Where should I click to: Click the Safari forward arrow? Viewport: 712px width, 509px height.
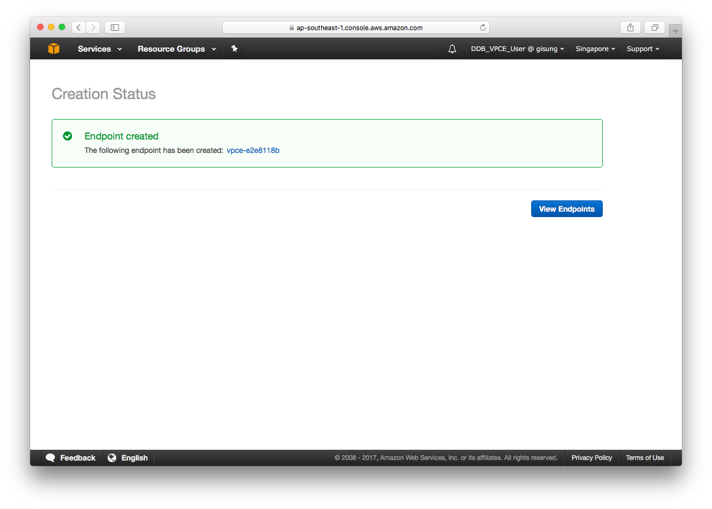93,27
